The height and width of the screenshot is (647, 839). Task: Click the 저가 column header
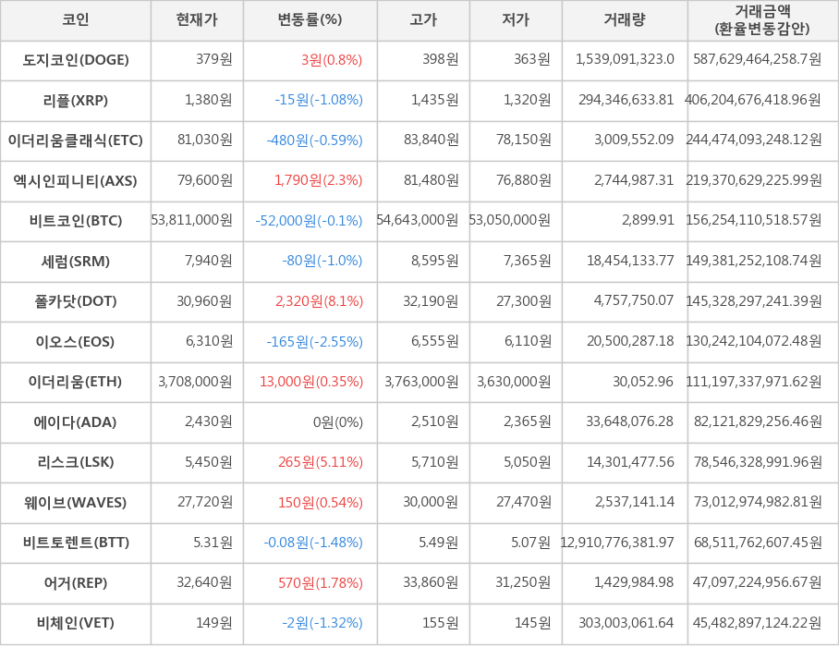click(516, 20)
